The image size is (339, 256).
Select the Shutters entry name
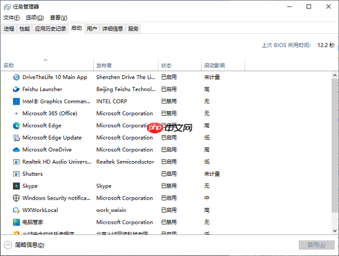[x=32, y=174]
